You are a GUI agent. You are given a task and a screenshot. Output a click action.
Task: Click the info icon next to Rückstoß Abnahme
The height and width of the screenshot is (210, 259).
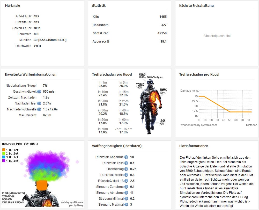pos(126,157)
